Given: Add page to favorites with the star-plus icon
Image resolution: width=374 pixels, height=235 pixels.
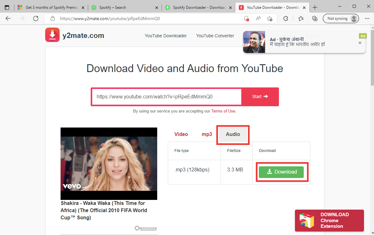Looking at the screenshot, I should click(270, 18).
